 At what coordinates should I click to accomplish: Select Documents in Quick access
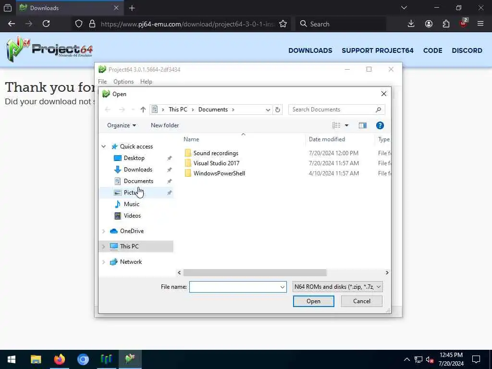[x=138, y=181]
